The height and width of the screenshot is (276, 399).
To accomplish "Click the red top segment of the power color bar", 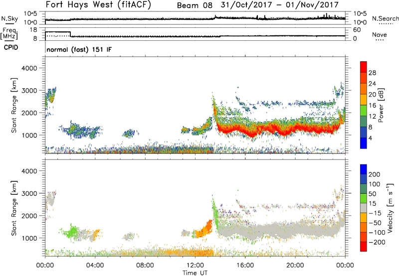I will click(x=364, y=67).
